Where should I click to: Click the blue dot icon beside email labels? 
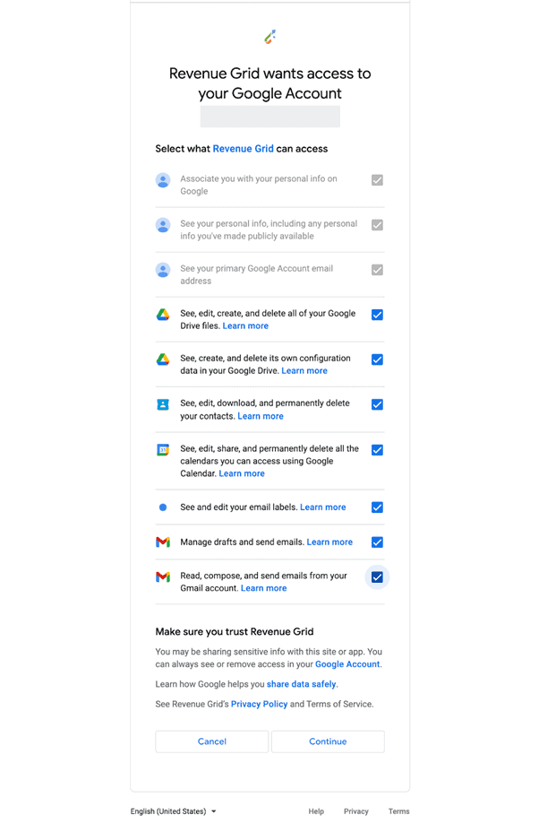point(163,507)
